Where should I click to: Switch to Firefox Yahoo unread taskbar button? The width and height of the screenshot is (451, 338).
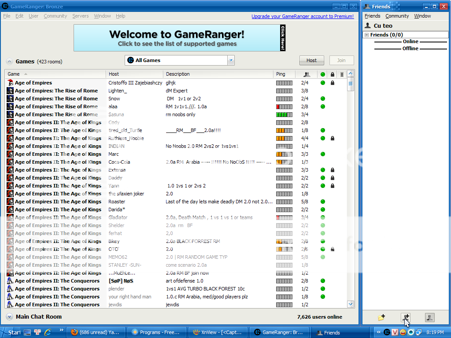pyautogui.click(x=96, y=333)
